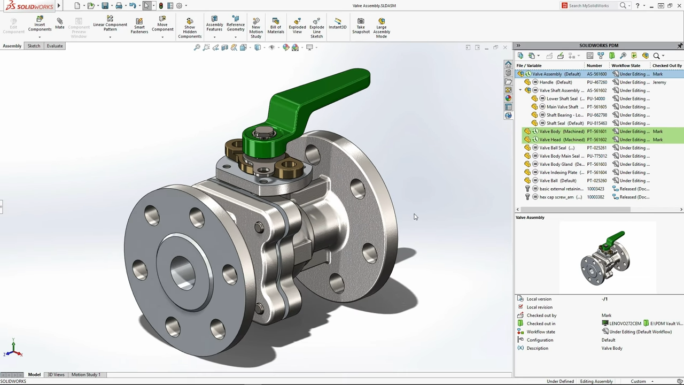The width and height of the screenshot is (684, 385).
Task: Click Show Hidden Components
Action: (190, 26)
